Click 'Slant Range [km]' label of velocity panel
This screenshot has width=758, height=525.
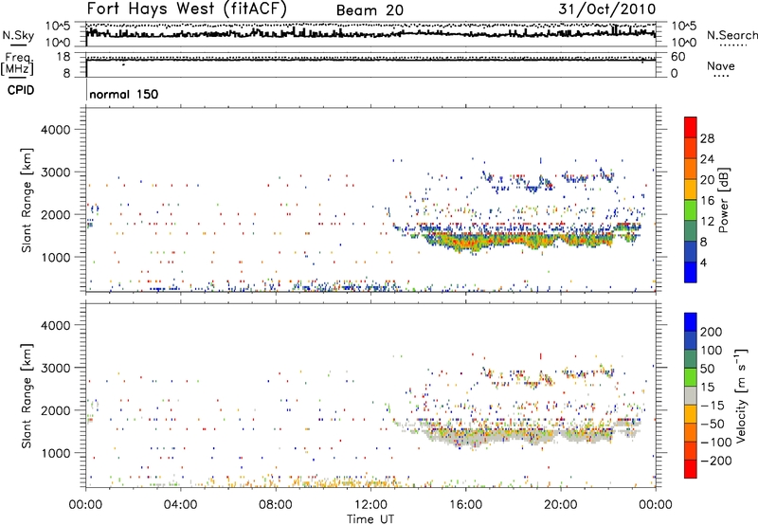[27, 395]
